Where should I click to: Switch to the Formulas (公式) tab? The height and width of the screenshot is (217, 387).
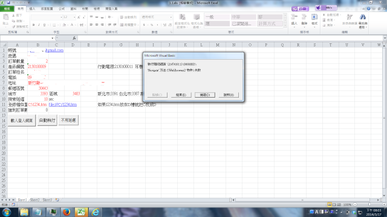coord(62,8)
